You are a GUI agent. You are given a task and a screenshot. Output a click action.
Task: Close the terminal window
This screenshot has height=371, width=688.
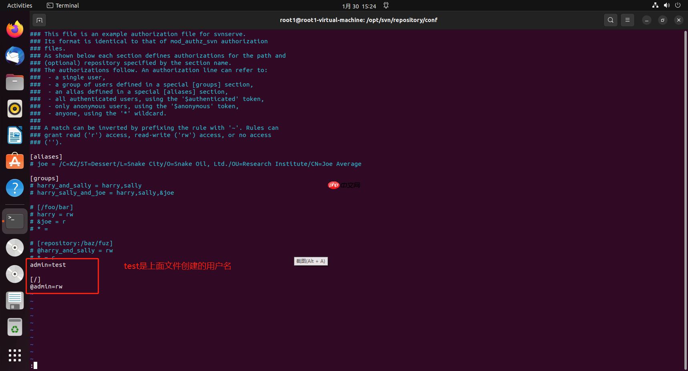[679, 20]
